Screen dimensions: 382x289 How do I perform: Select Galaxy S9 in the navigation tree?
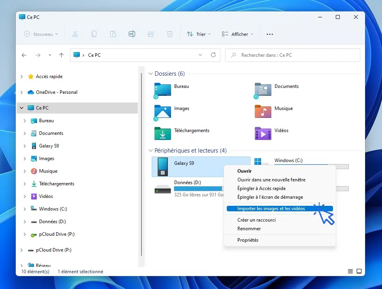(x=49, y=146)
